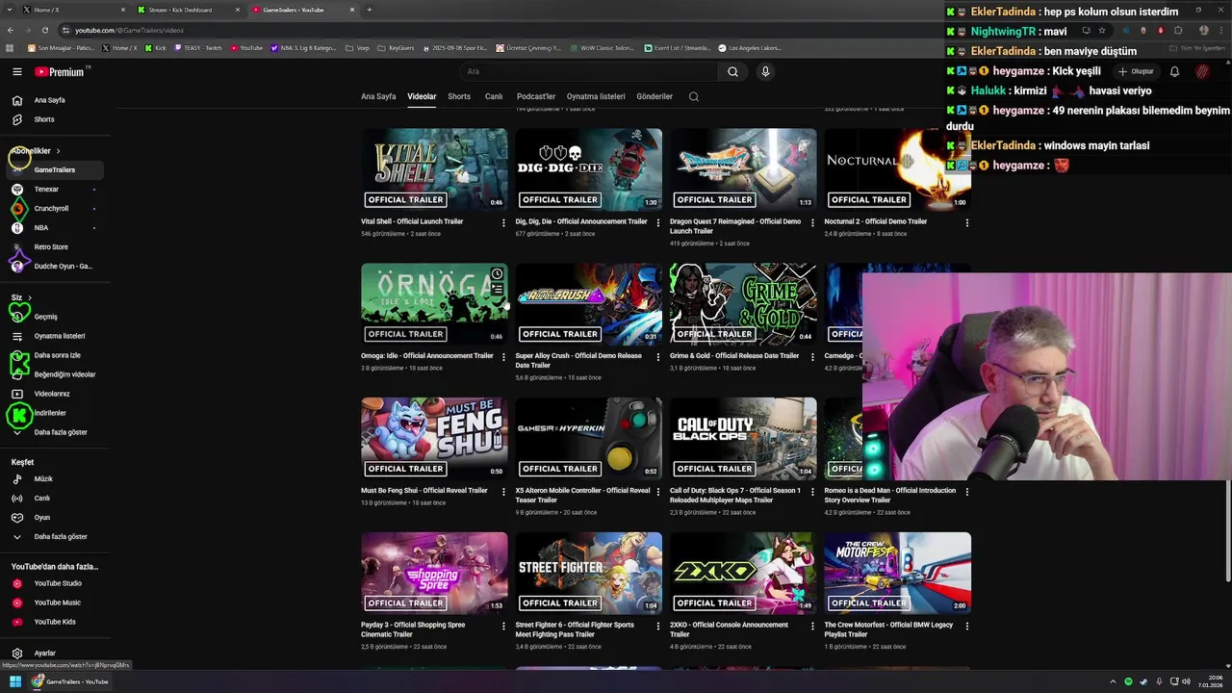Screen dimensions: 1232x693
Task: Add Omoga trailer to Watch Later via clock icon
Action: tap(497, 274)
